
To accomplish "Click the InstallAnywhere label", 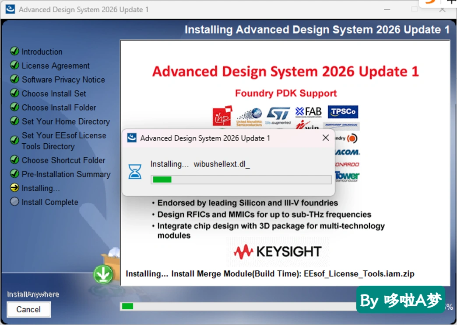I will pos(33,294).
